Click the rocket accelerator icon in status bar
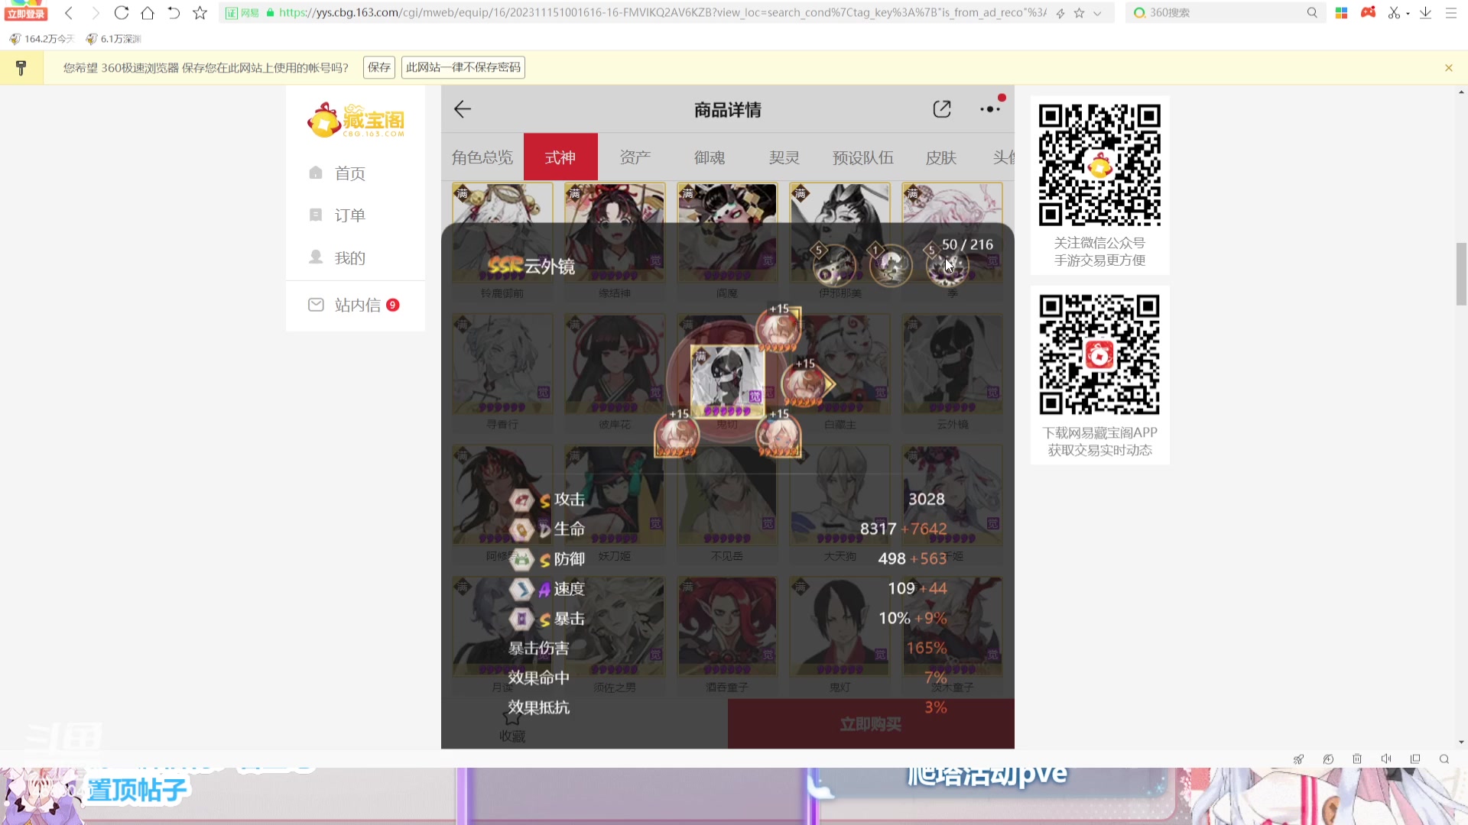 (1298, 759)
